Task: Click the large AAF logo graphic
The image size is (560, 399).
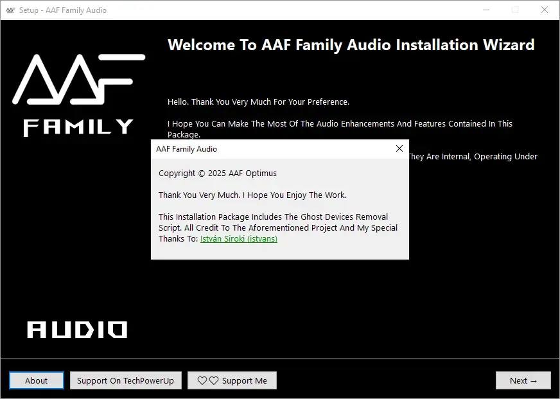Action: coord(77,80)
